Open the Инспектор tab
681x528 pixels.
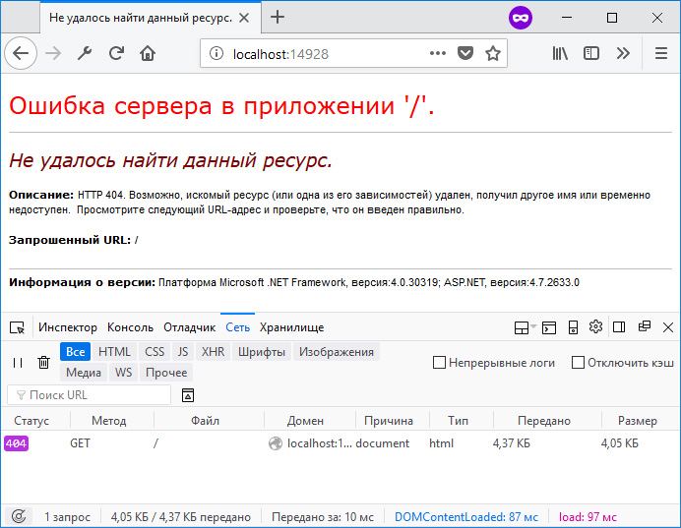click(x=68, y=327)
